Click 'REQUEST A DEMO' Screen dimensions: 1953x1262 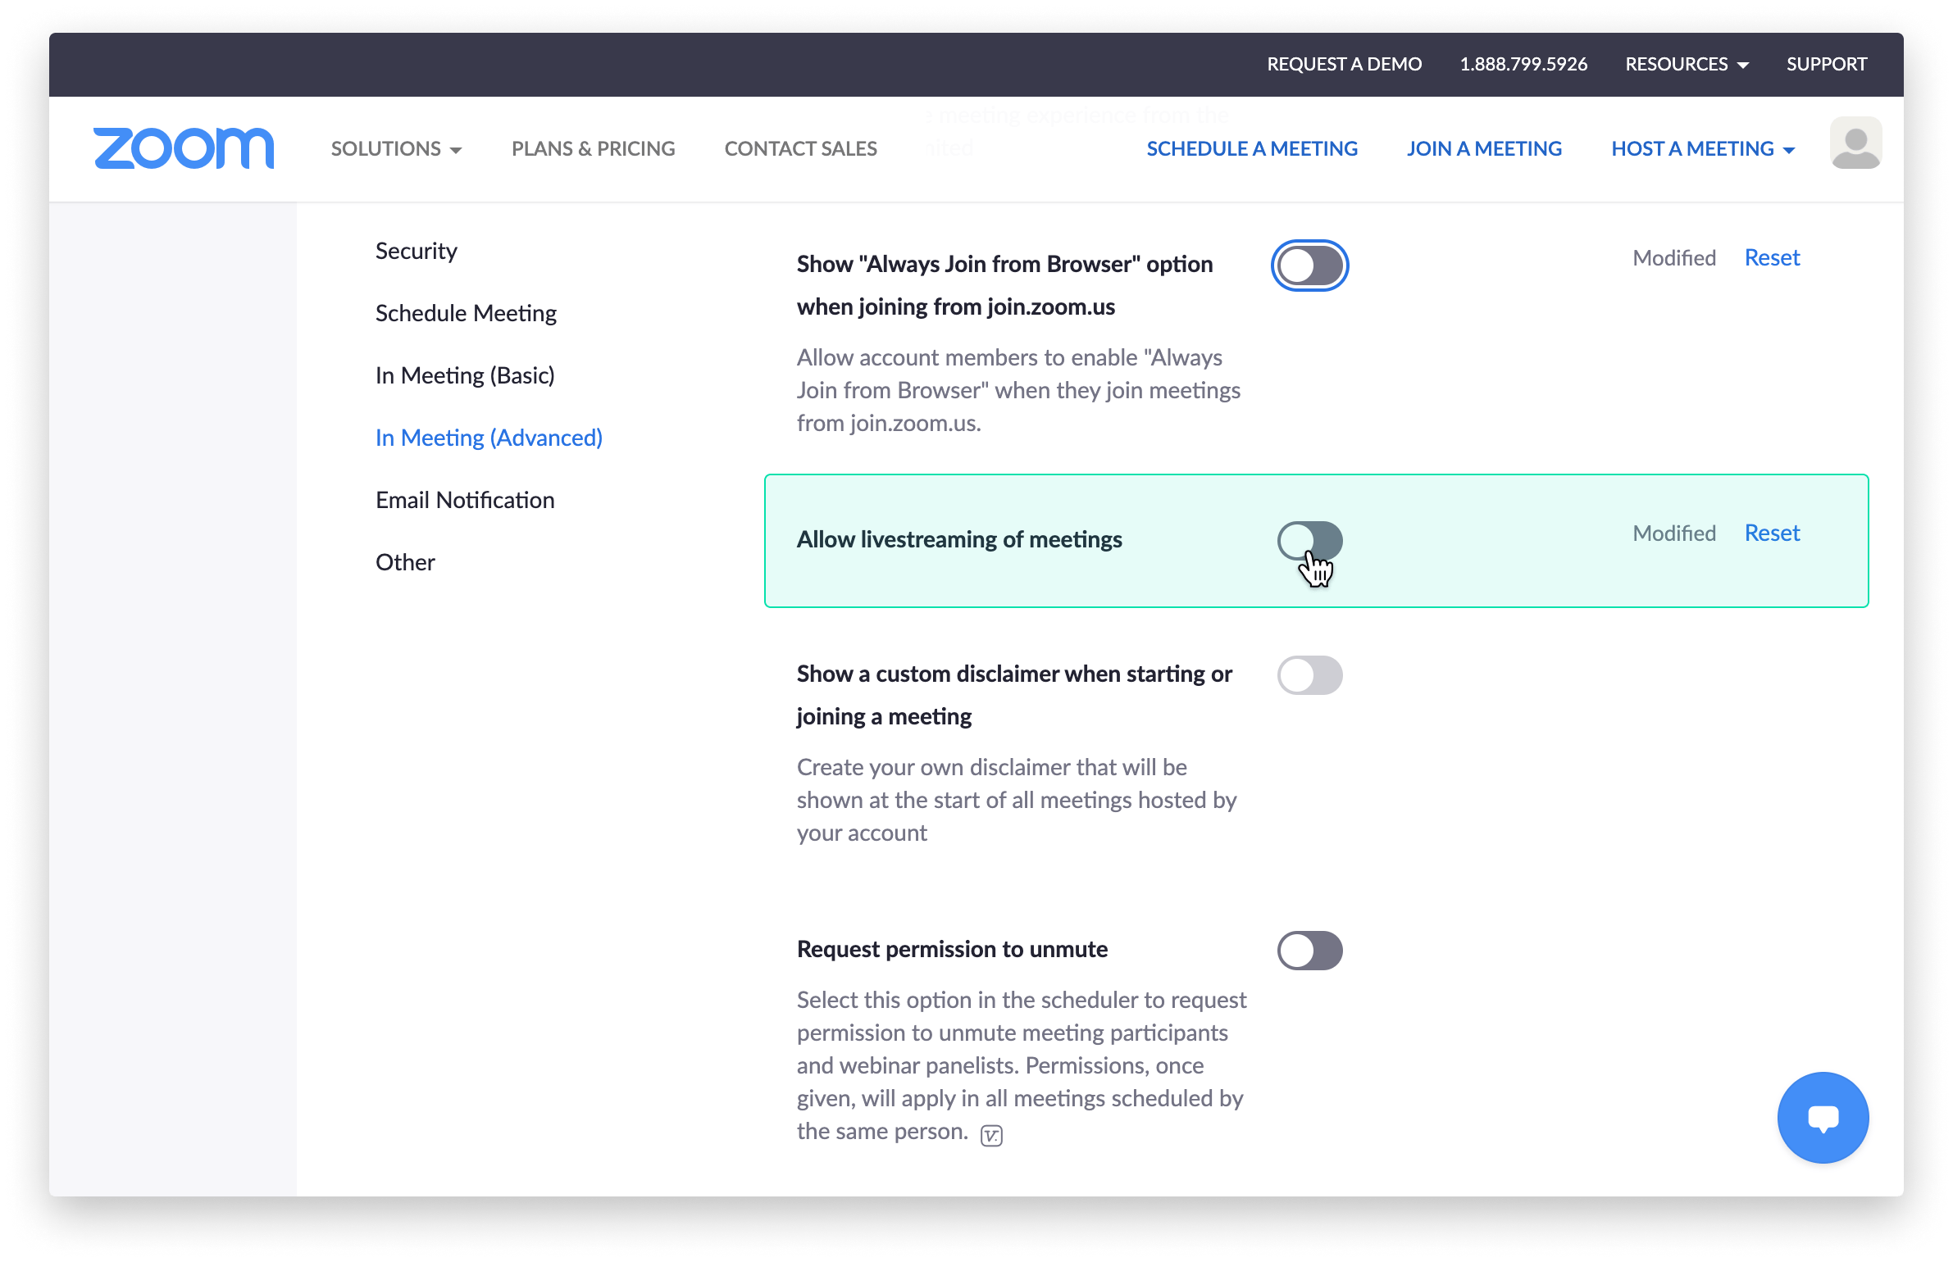pos(1345,64)
